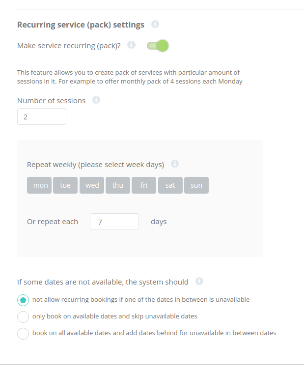The width and height of the screenshot is (304, 373).
Task: Click info icon next to Repeat weekly
Action: click(175, 164)
